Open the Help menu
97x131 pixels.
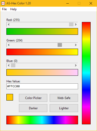[x=13, y=9]
